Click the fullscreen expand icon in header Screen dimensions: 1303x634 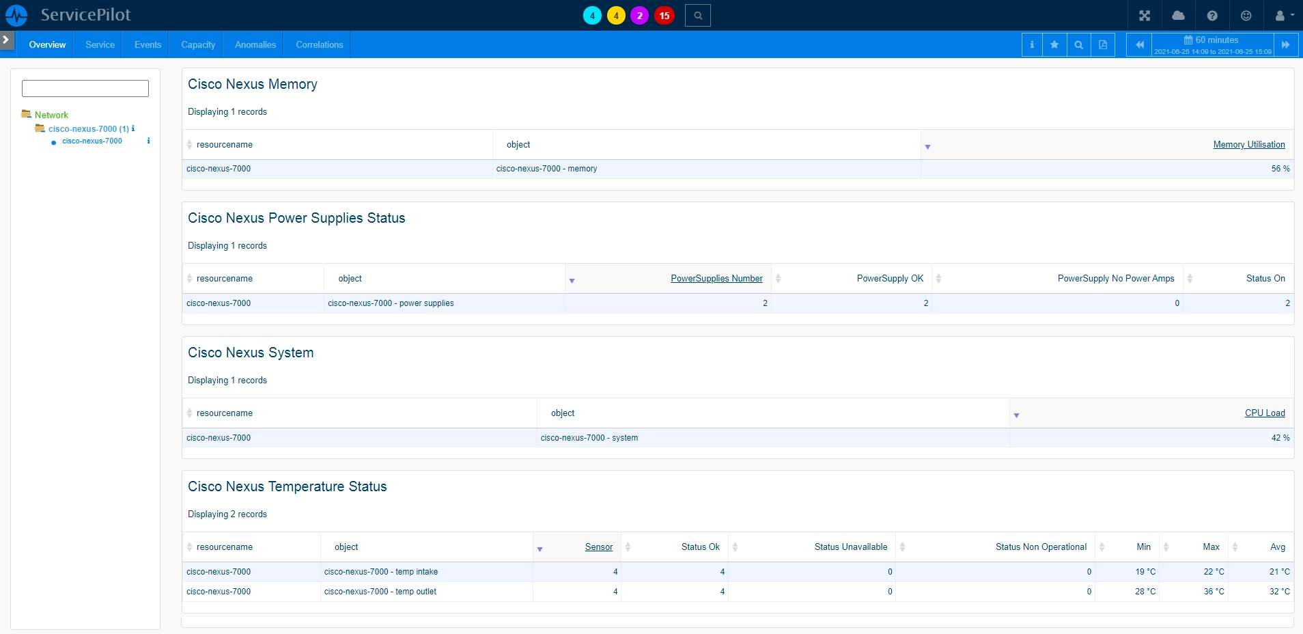click(x=1145, y=15)
